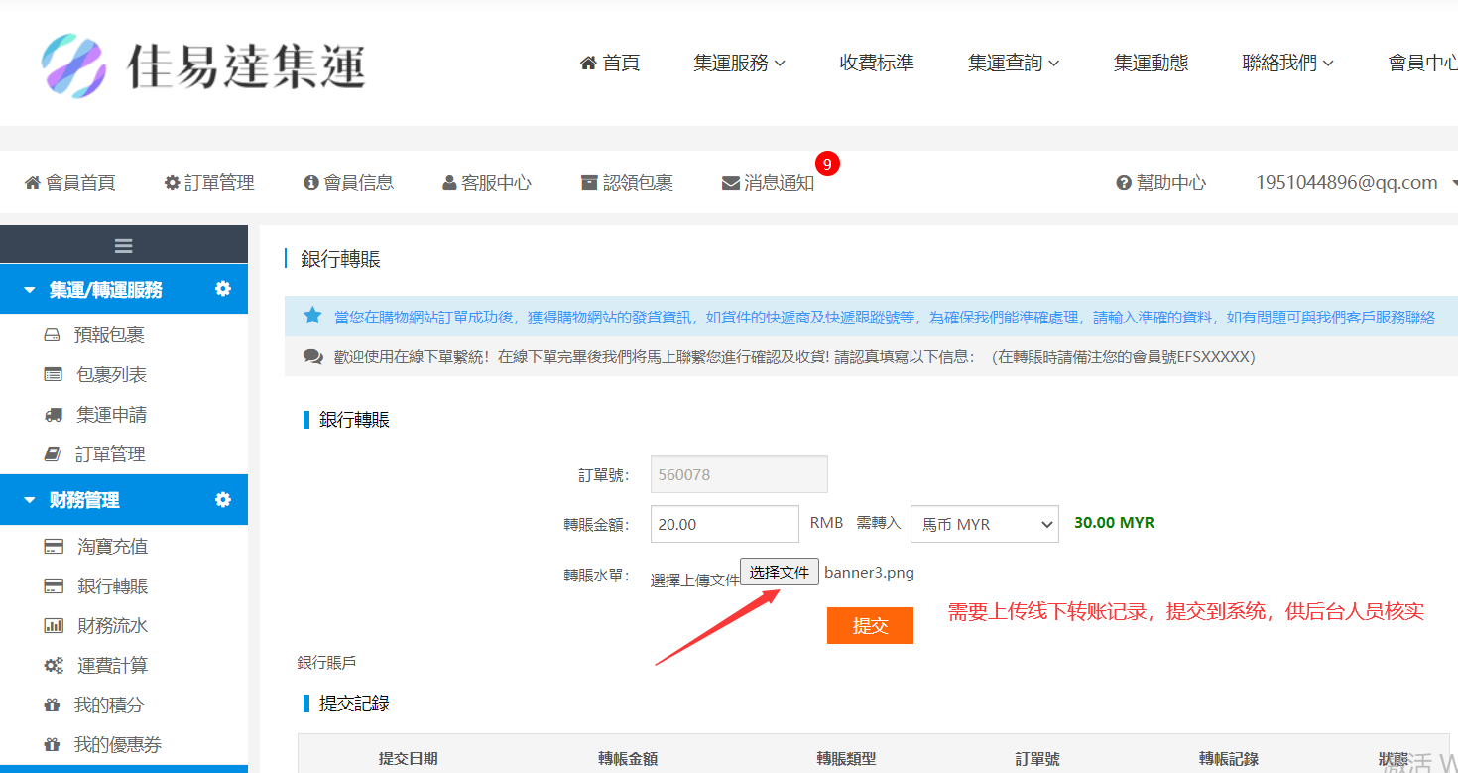This screenshot has width=1458, height=773.
Task: Open 財務流水 in sidebar
Action: (x=112, y=626)
